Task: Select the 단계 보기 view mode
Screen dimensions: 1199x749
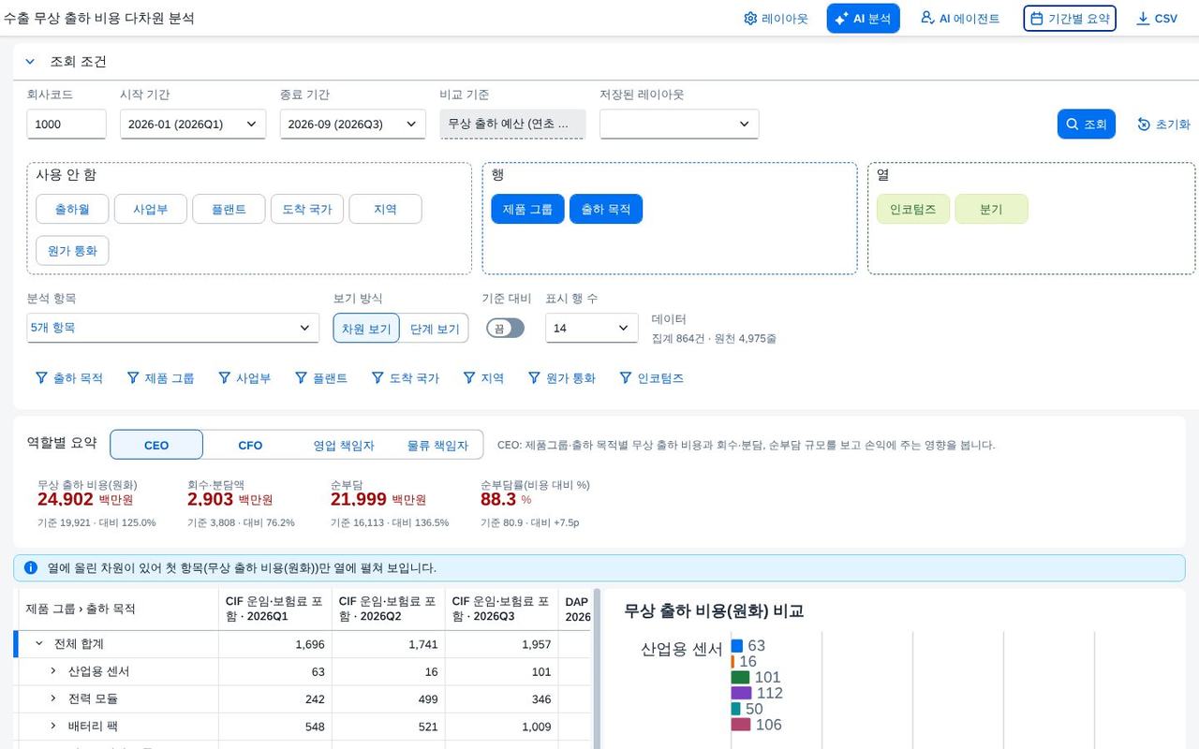Action: pyautogui.click(x=435, y=329)
